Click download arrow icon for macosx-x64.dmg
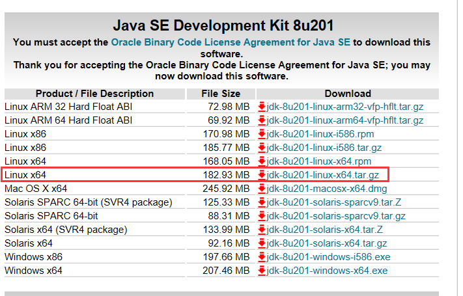463x296 pixels. point(262,189)
